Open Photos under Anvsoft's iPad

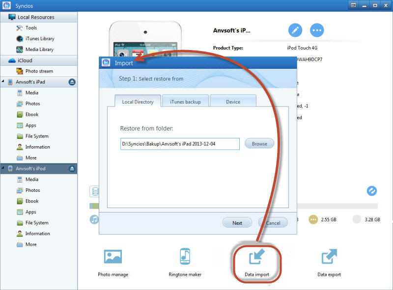point(28,104)
